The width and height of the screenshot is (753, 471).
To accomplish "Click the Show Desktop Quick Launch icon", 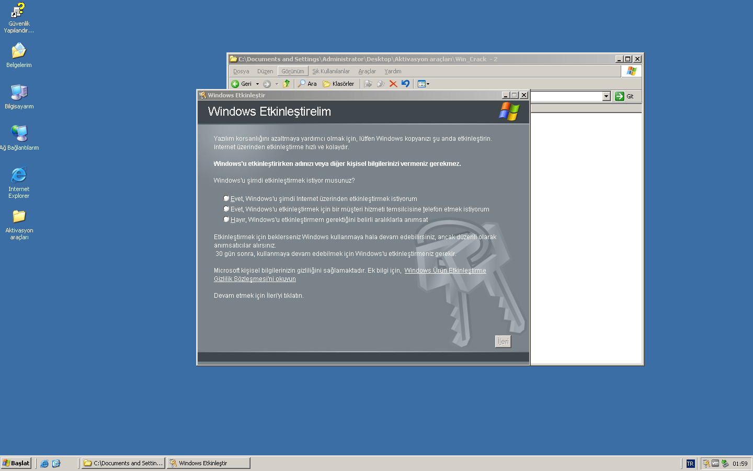I will pyautogui.click(x=56, y=464).
